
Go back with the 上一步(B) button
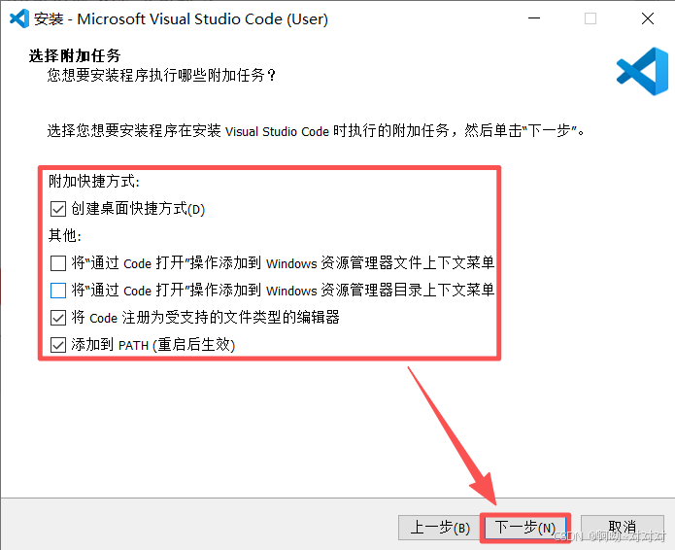pyautogui.click(x=440, y=528)
